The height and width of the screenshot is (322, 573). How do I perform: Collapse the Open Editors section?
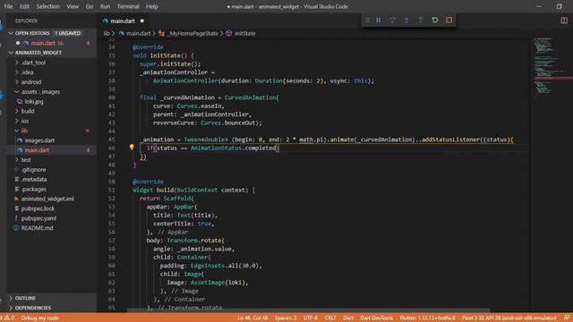pyautogui.click(x=11, y=33)
